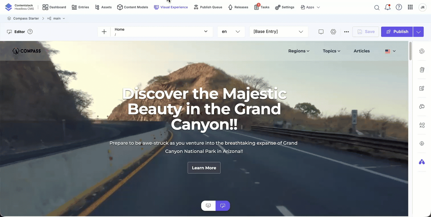Image resolution: width=431 pixels, height=217 pixels.
Task: Open the Assets section
Action: coord(103,7)
